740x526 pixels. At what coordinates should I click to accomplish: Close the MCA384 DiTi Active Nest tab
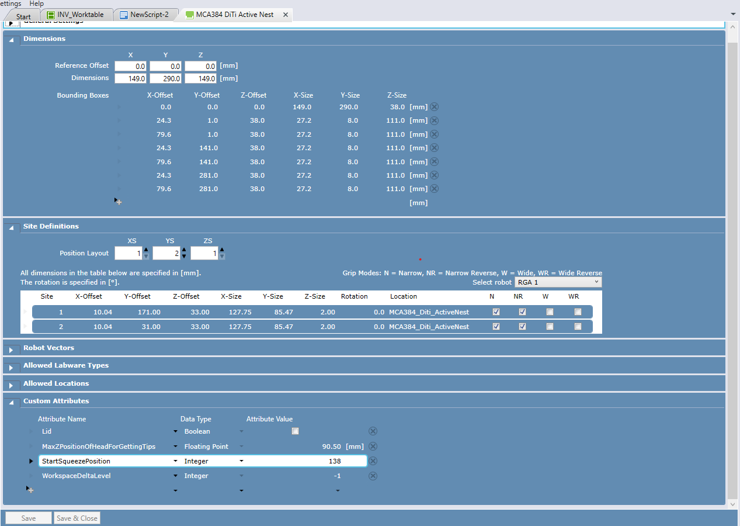tap(286, 15)
